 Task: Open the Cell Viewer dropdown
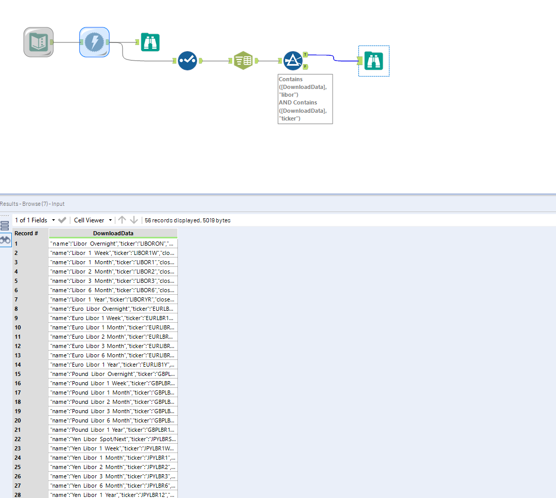pyautogui.click(x=110, y=220)
